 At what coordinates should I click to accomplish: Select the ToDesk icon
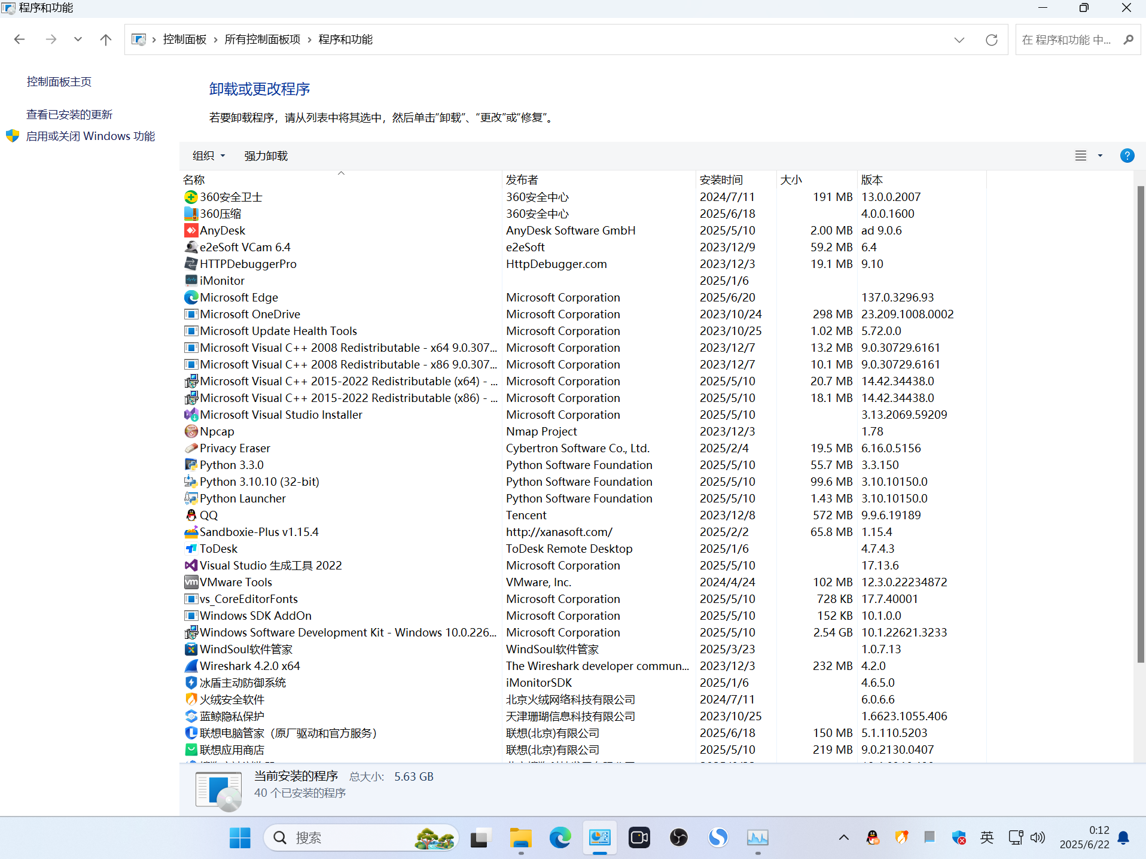pyautogui.click(x=191, y=549)
